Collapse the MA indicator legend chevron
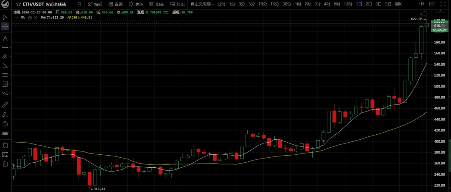 17,18
